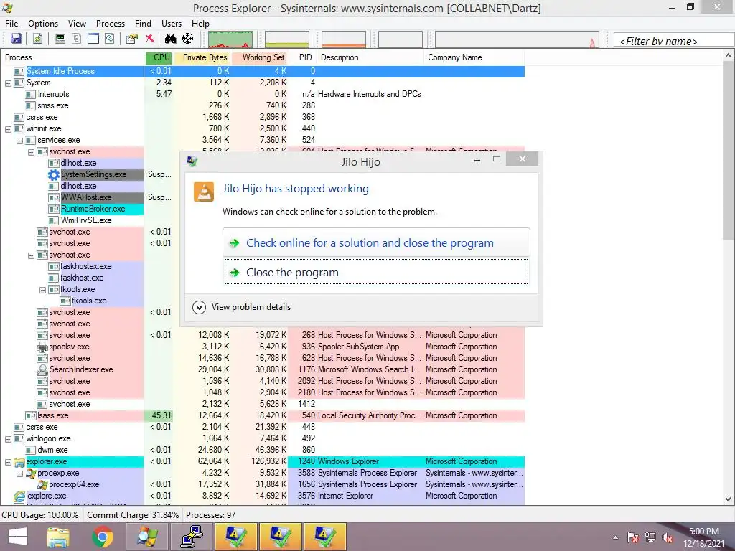Click the yellow commit history mini graph
The image size is (735, 551).
pos(287,39)
